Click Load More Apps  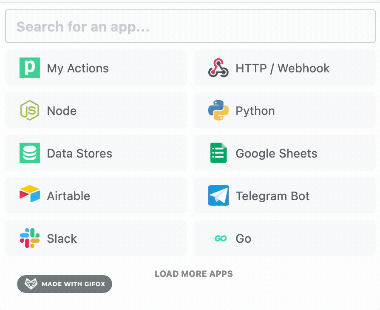(x=194, y=274)
